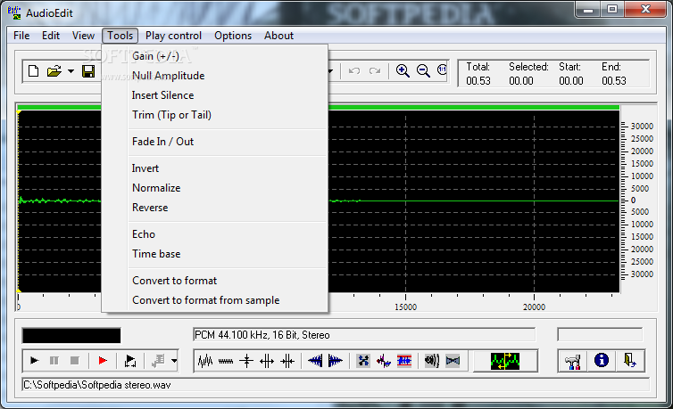Click the green waveform convert format button

505,361
